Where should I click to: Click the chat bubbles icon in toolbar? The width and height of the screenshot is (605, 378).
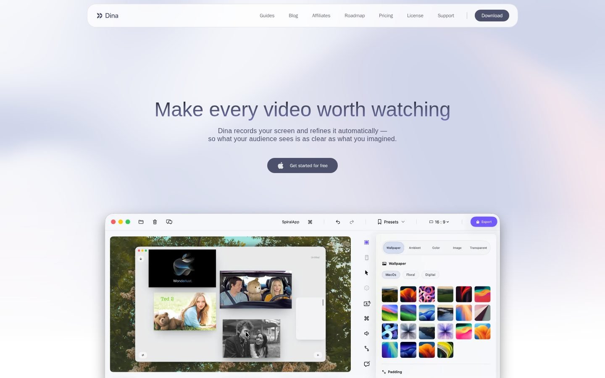tap(169, 222)
